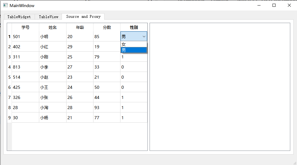Select the age cell for 小王
The width and height of the screenshot is (297, 165).
click(x=80, y=87)
